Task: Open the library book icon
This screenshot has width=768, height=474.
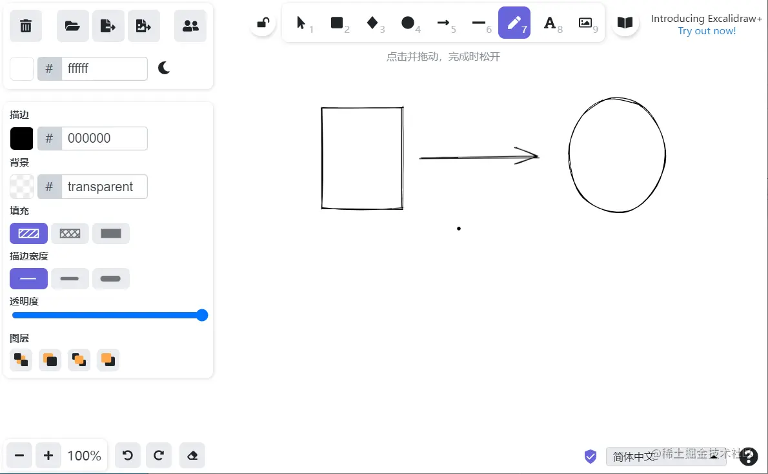Action: (625, 23)
